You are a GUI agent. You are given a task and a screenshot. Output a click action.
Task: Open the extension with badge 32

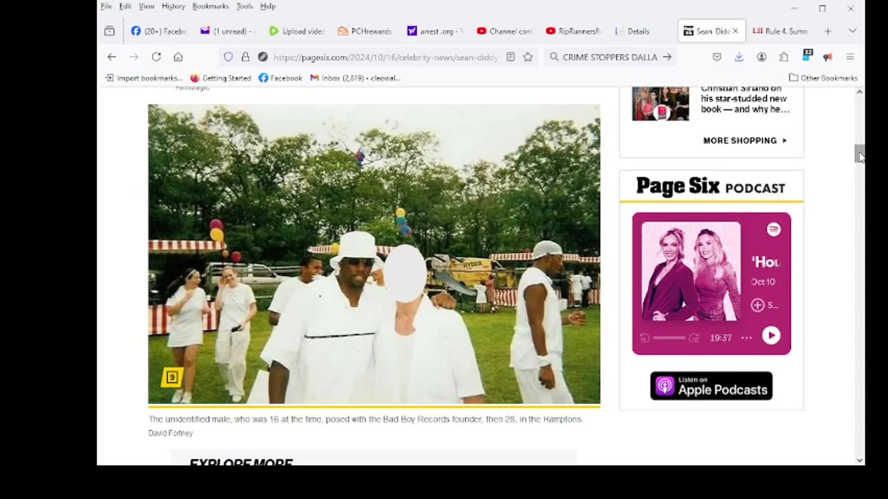point(806,55)
